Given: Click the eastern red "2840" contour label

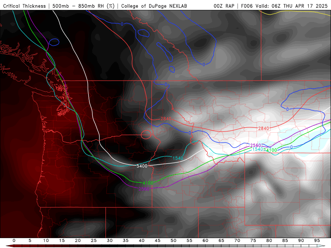Looking at the screenshot, I should pos(264,128).
